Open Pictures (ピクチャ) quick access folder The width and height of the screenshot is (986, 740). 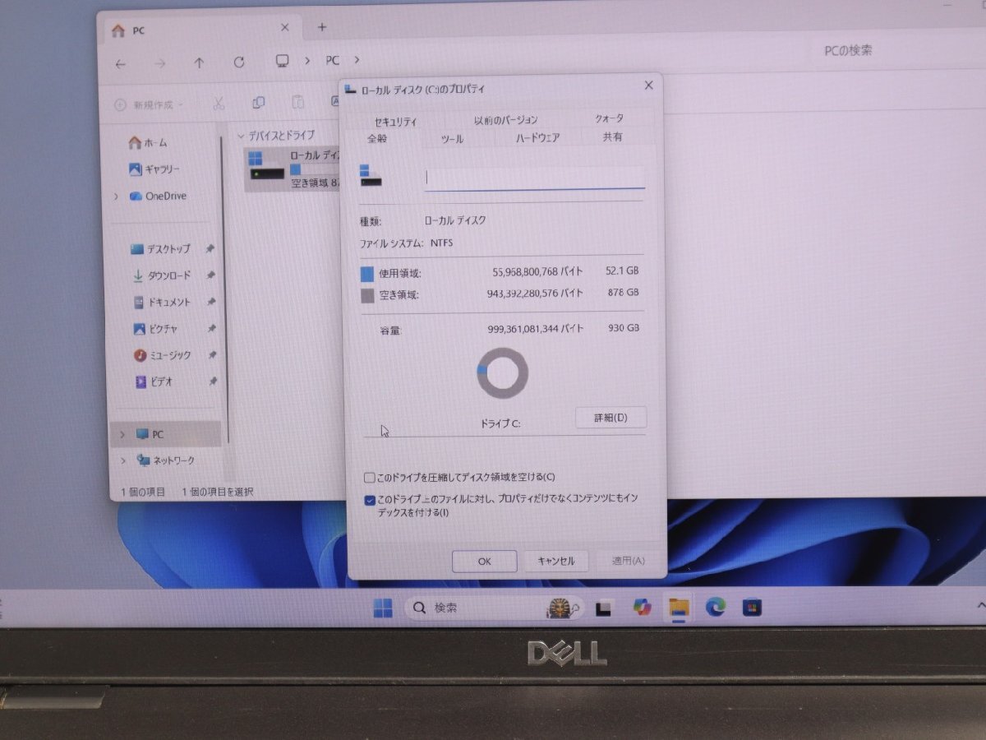pos(154,328)
